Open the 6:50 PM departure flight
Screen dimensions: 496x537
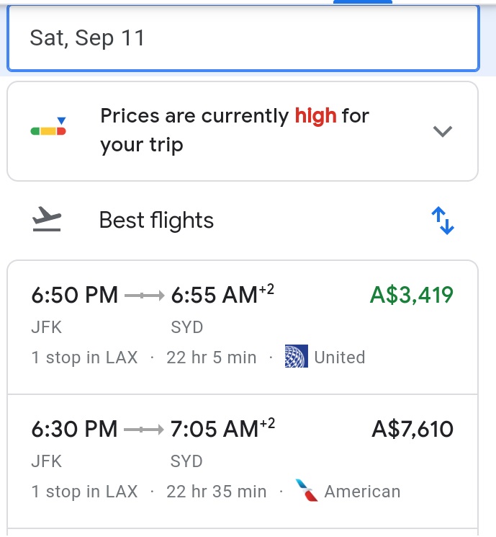(x=75, y=295)
